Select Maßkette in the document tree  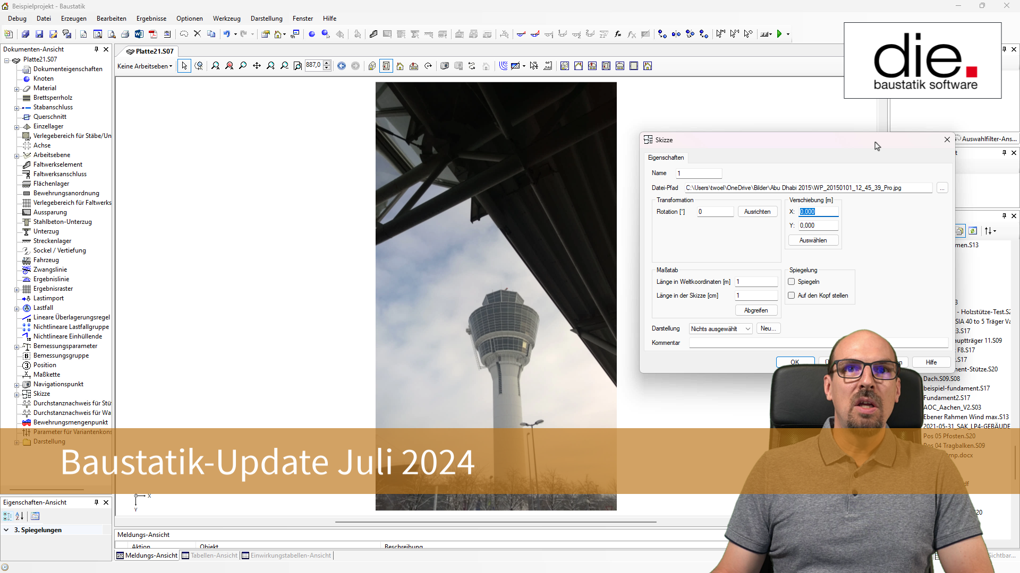(x=47, y=375)
